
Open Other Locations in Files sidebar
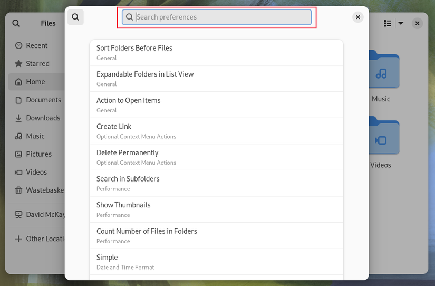click(36, 239)
